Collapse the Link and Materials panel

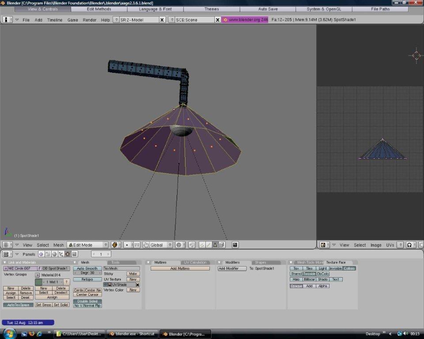click(4, 263)
